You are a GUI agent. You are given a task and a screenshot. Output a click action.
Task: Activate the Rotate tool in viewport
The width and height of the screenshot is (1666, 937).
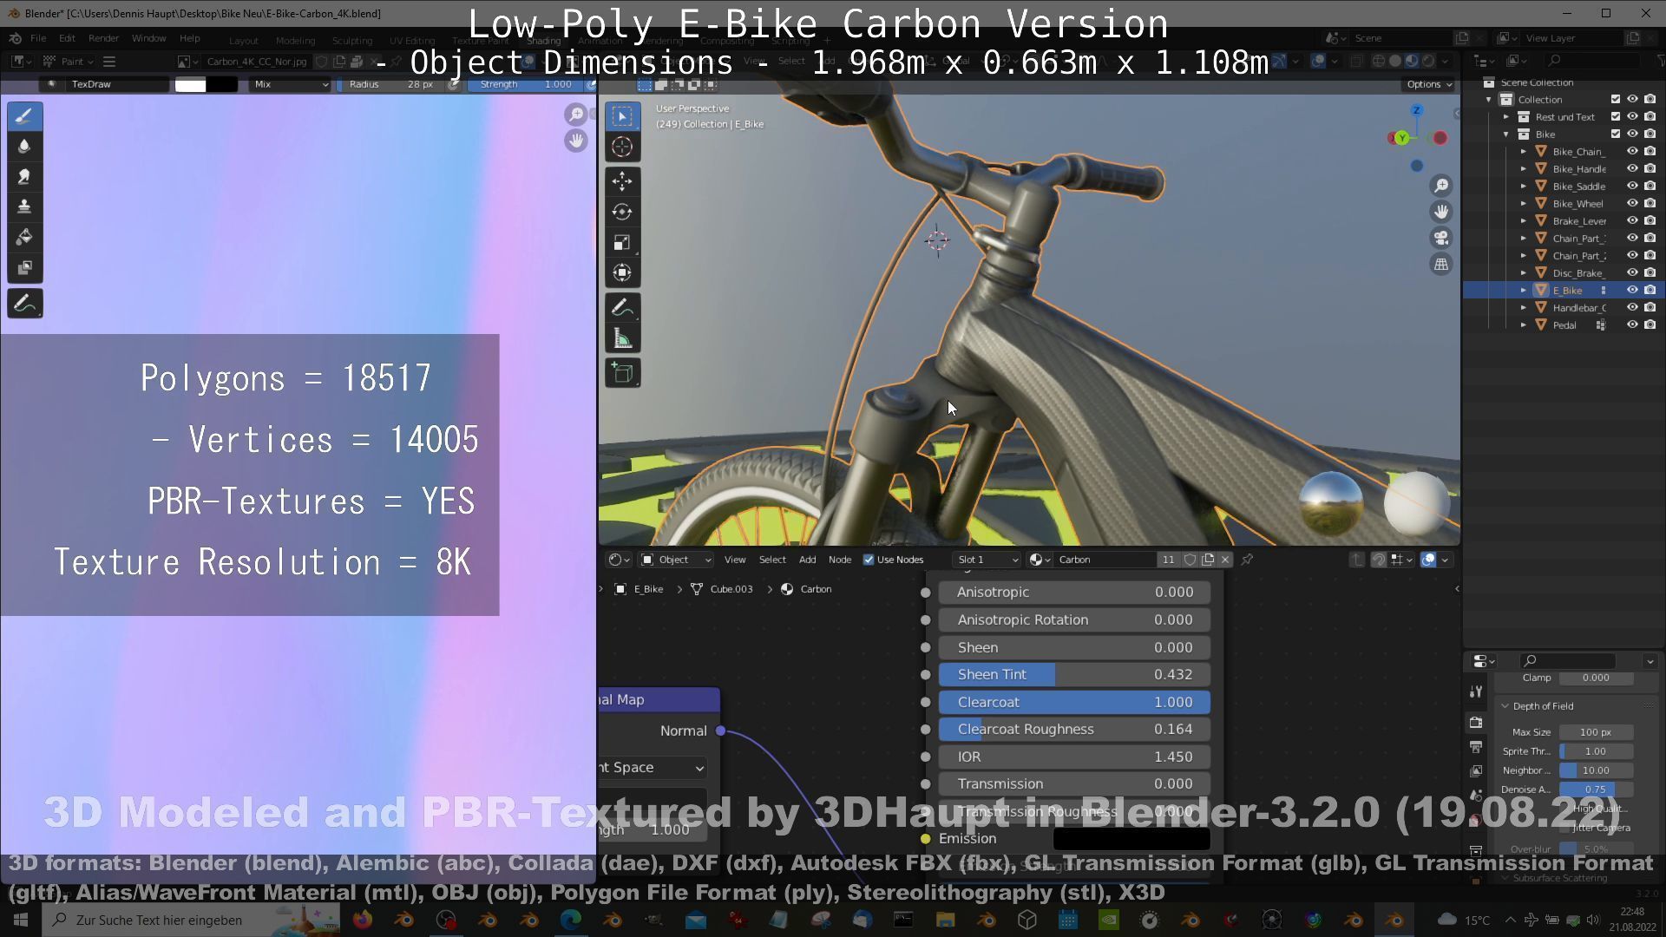pos(622,212)
